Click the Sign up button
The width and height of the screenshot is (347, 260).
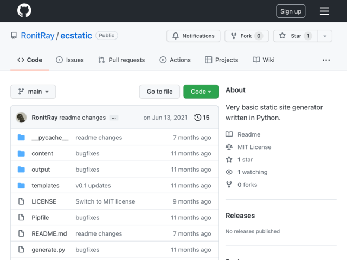[291, 11]
